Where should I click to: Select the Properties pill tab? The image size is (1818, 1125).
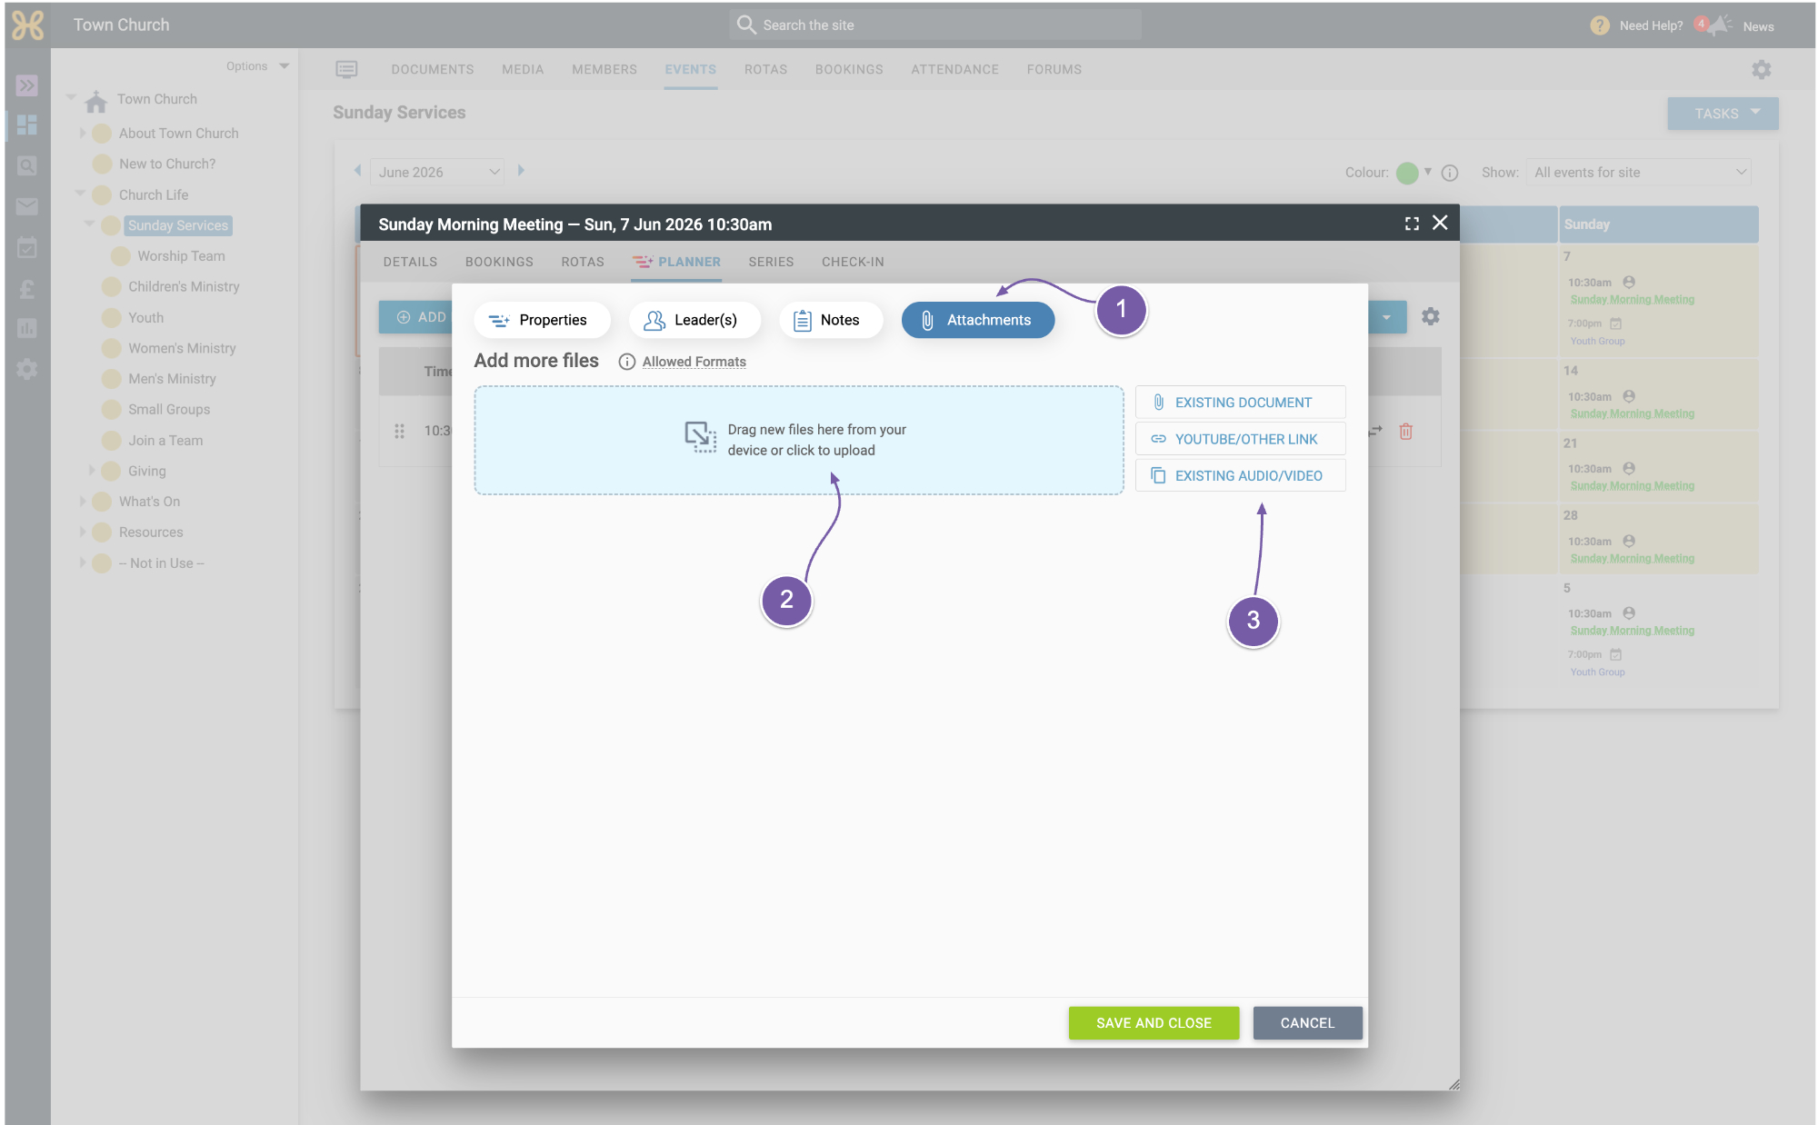coord(542,320)
